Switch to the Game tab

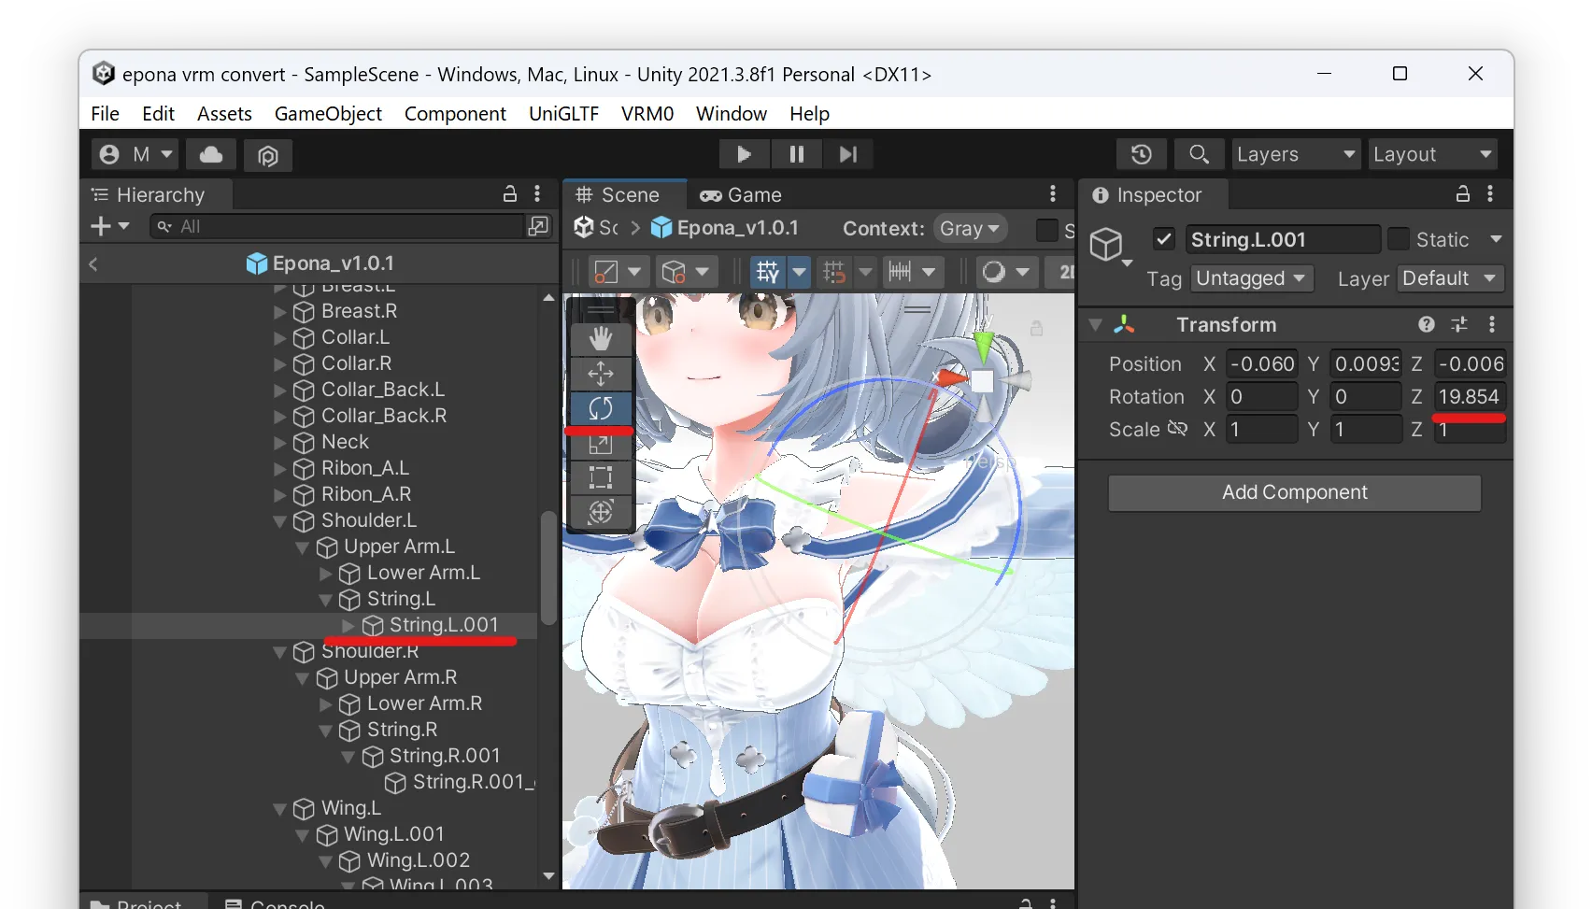click(x=741, y=195)
